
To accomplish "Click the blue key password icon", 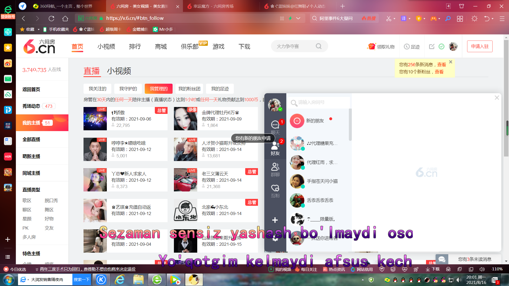I will (448, 18).
